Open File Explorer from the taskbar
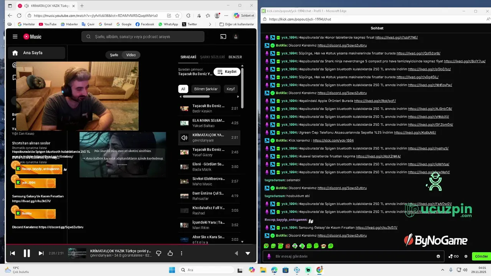491x276 pixels. click(263, 270)
